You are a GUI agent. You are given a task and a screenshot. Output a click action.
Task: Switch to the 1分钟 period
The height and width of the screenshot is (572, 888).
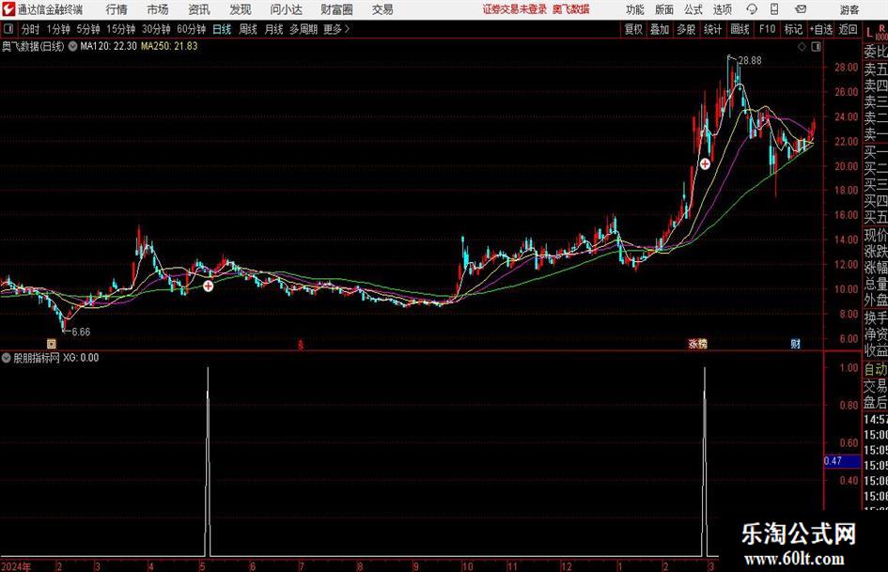click(x=57, y=29)
